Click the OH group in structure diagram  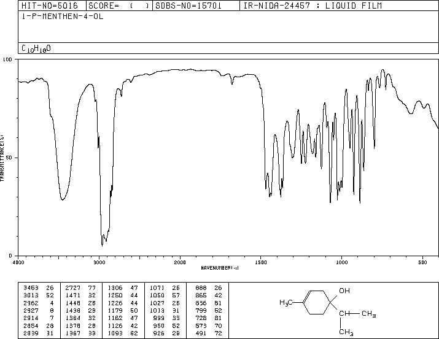pos(344,291)
